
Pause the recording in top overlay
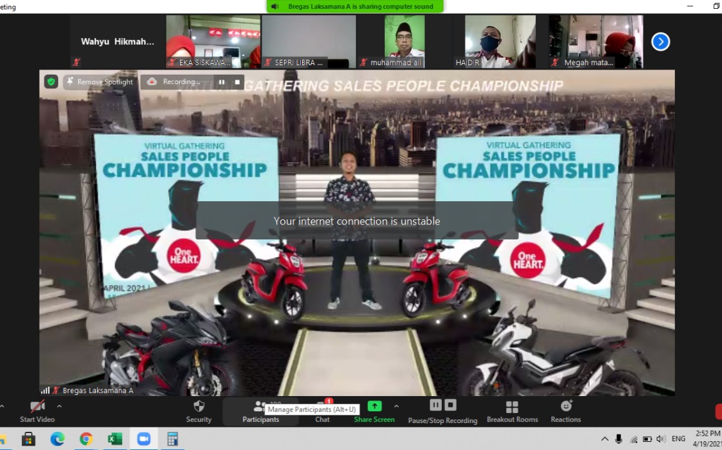coord(221,81)
